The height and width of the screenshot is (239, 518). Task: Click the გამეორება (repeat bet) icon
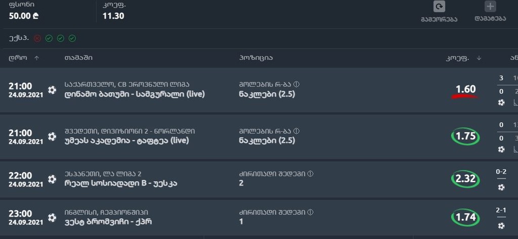click(439, 7)
